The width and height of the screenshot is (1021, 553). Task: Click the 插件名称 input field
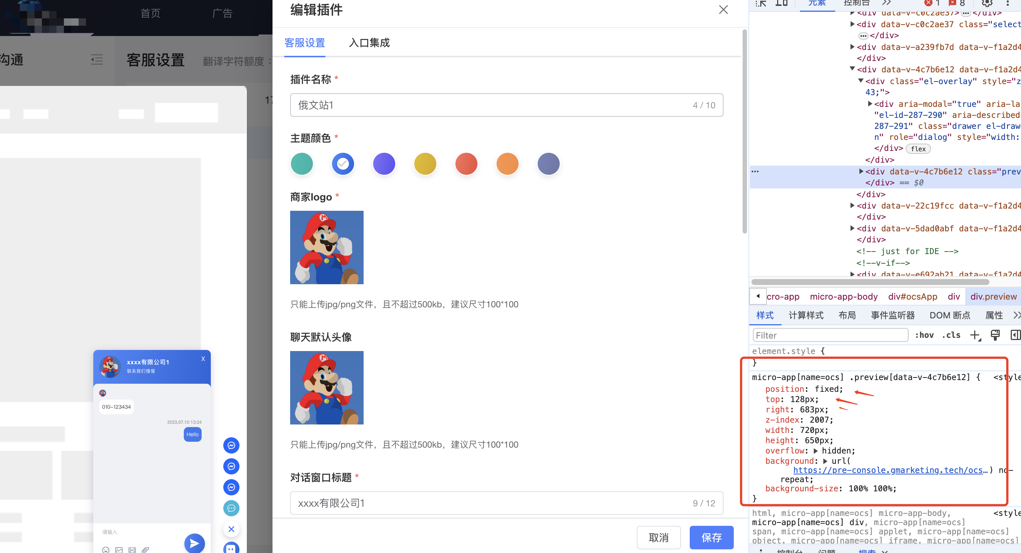491,105
